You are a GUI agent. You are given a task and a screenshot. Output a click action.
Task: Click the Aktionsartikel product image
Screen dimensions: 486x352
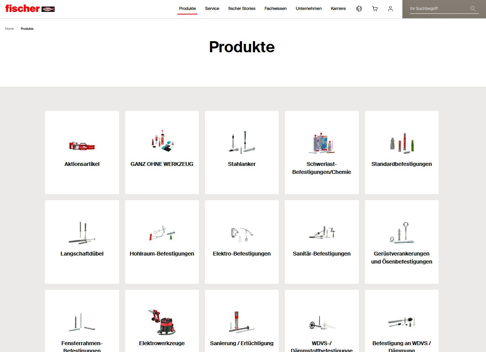tap(82, 145)
